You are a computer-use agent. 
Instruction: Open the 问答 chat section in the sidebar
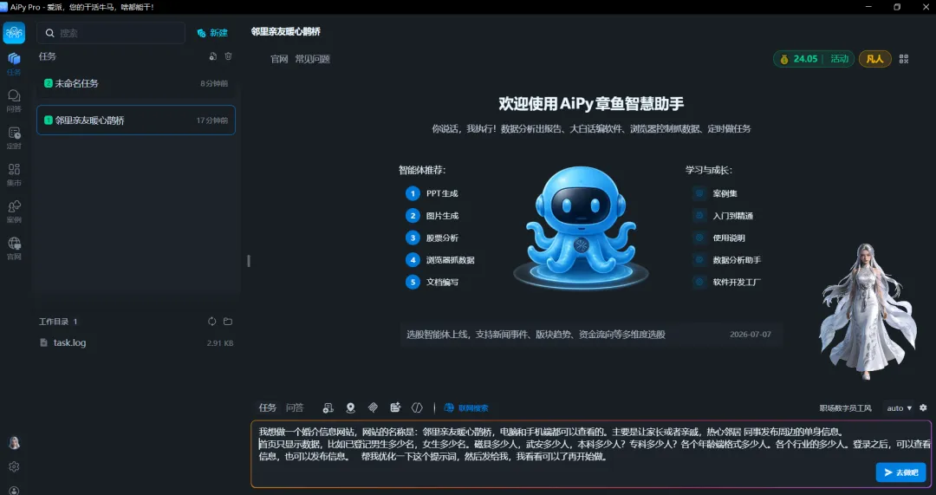coord(14,101)
